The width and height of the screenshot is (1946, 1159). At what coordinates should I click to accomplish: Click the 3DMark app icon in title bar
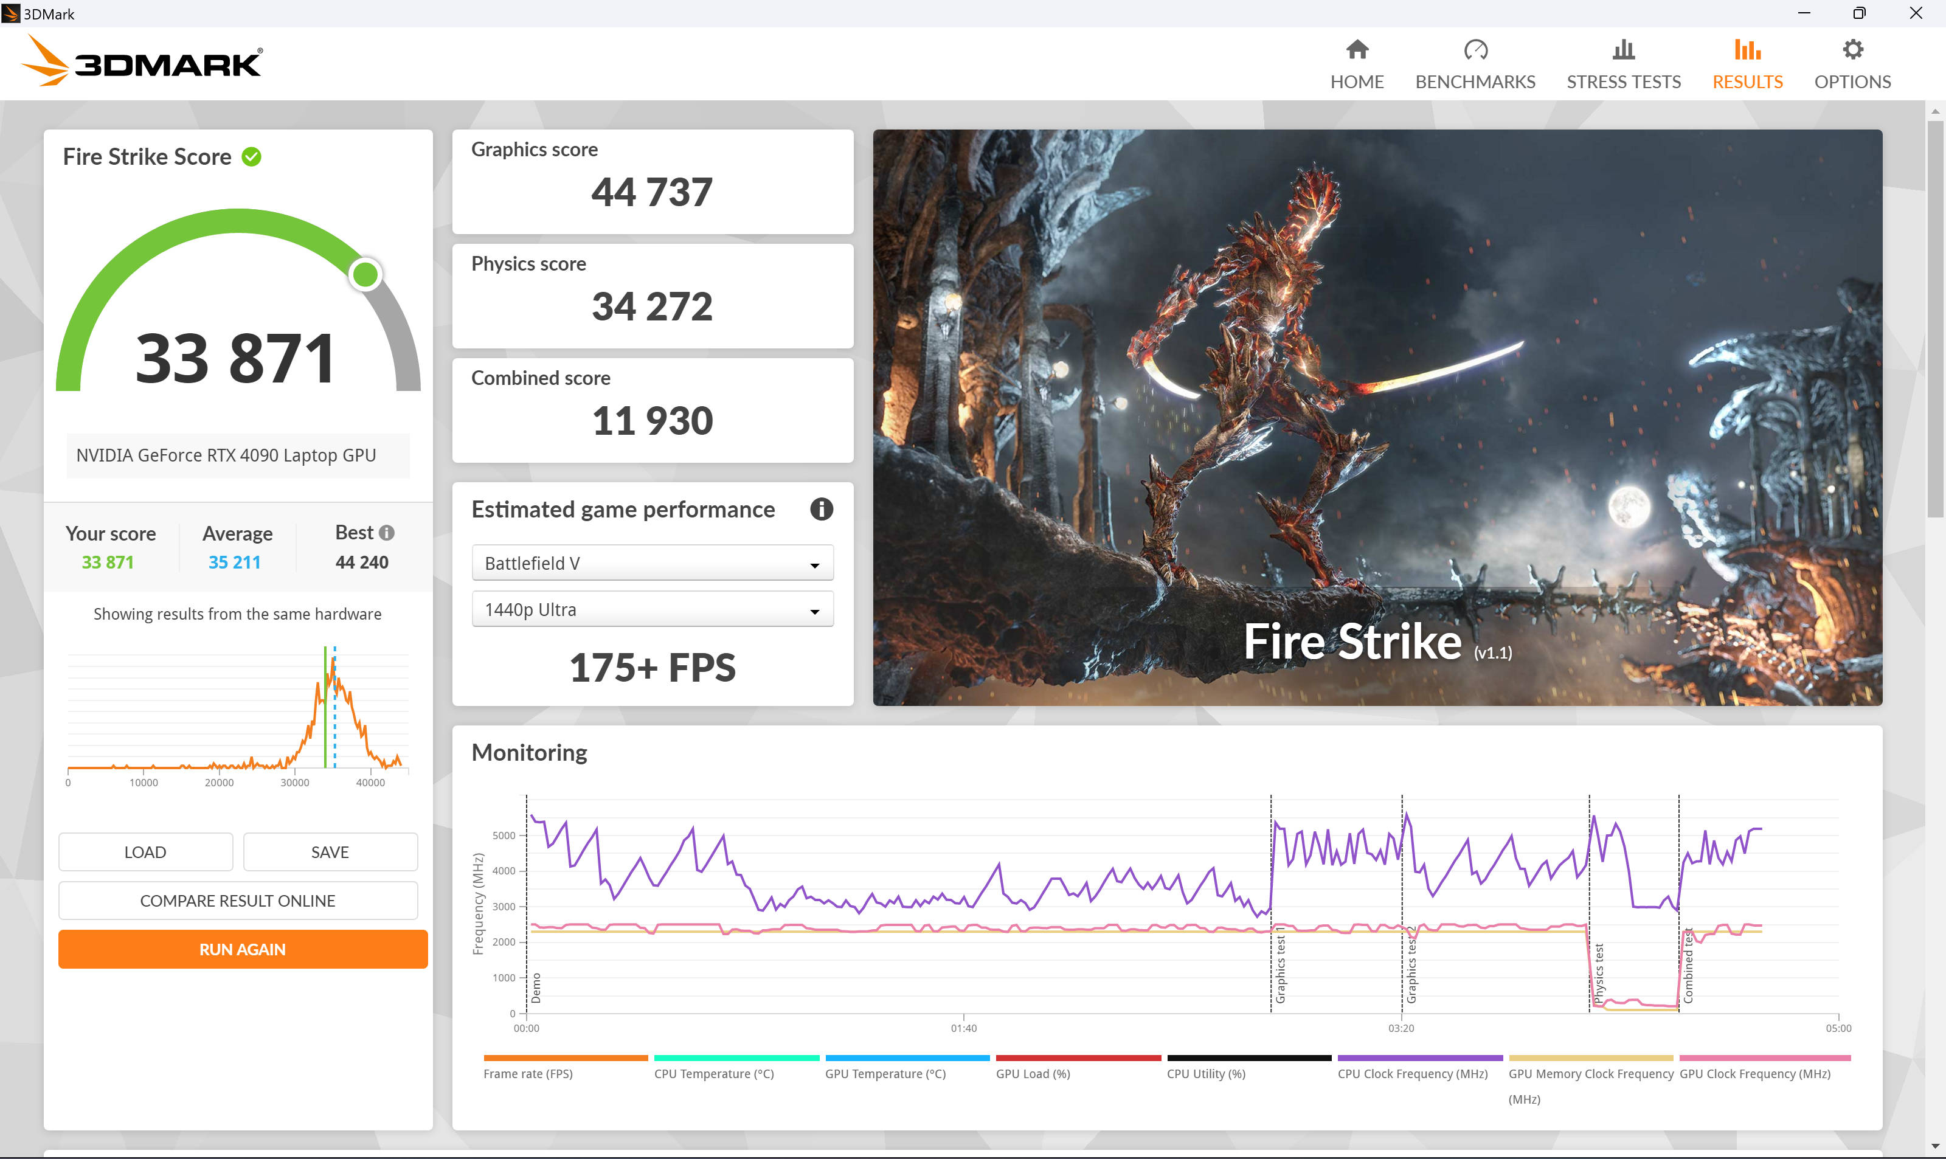click(x=11, y=13)
